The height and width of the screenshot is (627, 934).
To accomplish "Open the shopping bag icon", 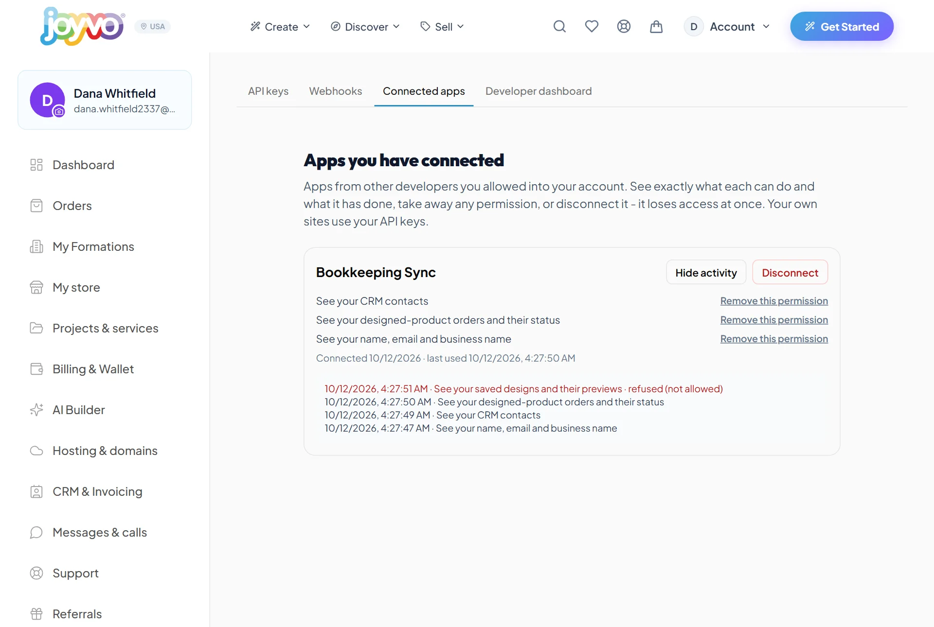I will click(x=656, y=26).
